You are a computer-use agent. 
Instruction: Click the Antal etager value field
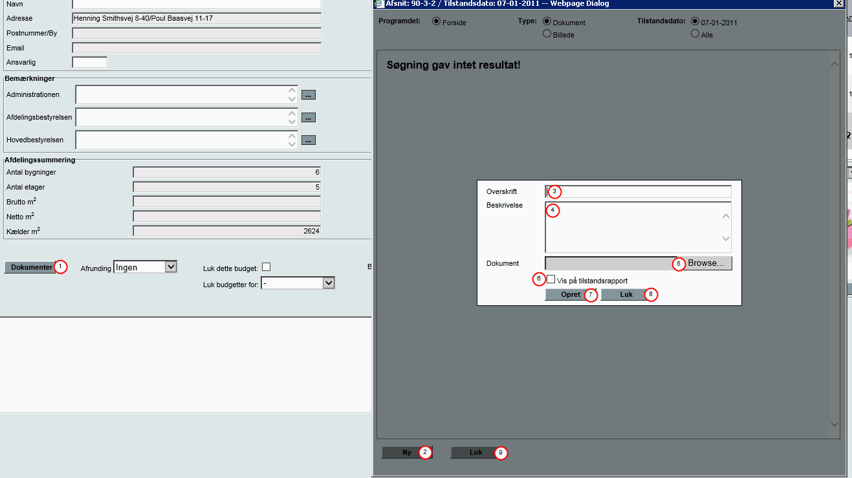tap(227, 187)
